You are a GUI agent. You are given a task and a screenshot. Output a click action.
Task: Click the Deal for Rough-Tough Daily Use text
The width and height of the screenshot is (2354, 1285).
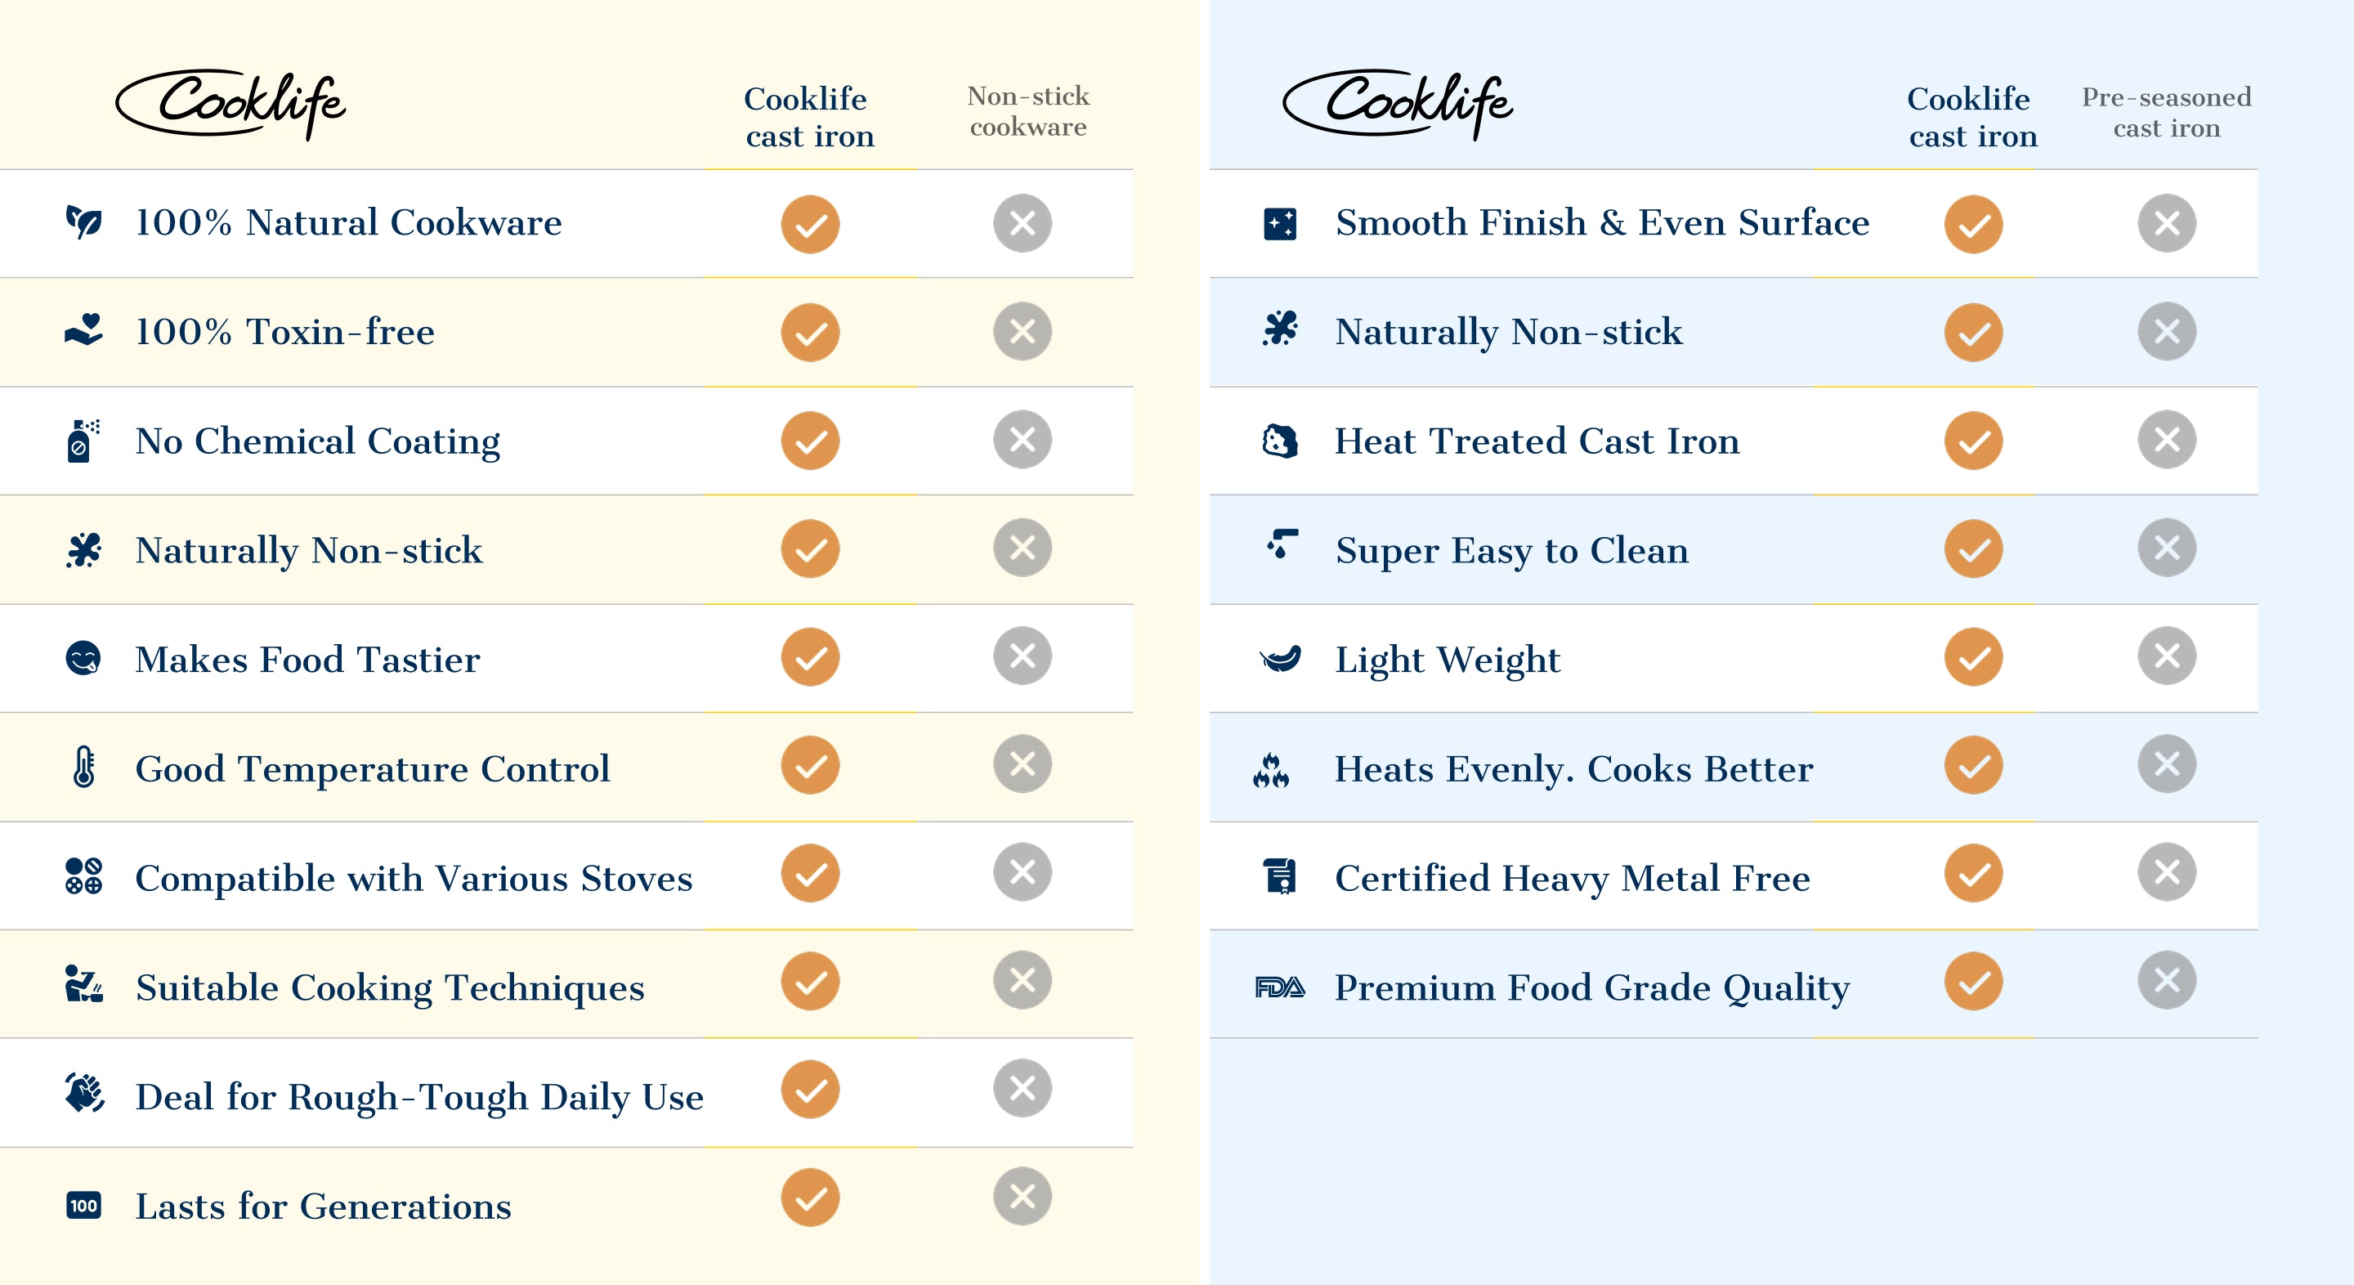(419, 1096)
